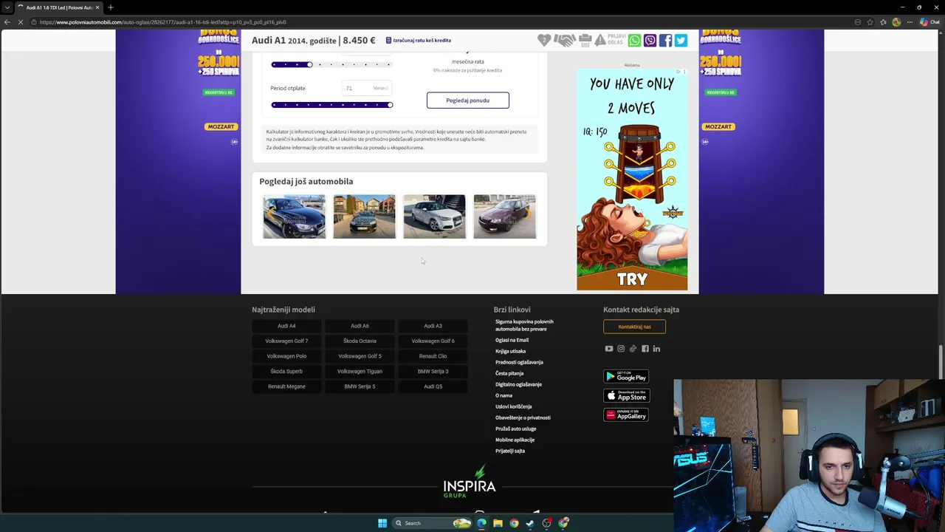Open OBS Studio on the taskbar
945x532 pixels.
coord(546,523)
